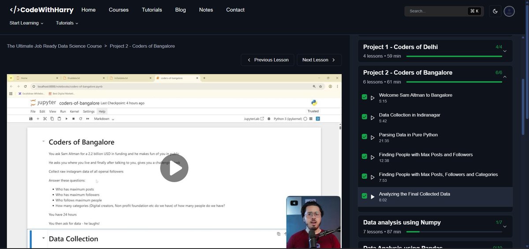Click the Project 1 - Coders of Delhi heading

pyautogui.click(x=400, y=47)
